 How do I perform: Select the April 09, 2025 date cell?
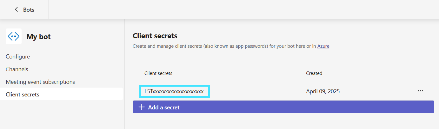[x=323, y=91]
